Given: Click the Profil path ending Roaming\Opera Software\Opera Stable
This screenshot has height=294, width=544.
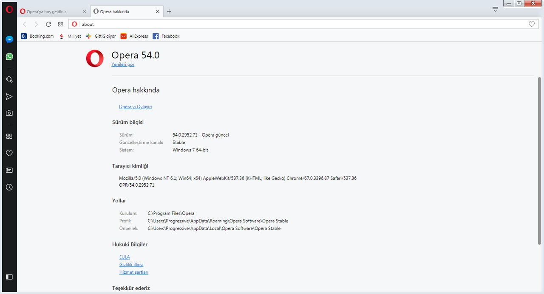Looking at the screenshot, I should [218, 221].
